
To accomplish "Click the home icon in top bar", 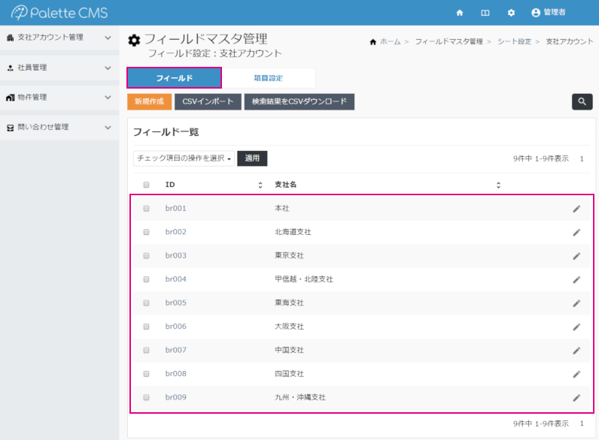I will [460, 13].
